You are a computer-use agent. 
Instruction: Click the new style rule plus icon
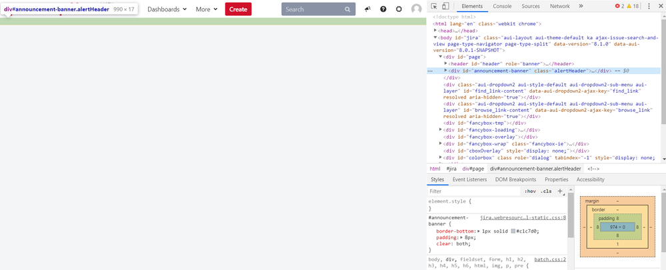560,191
